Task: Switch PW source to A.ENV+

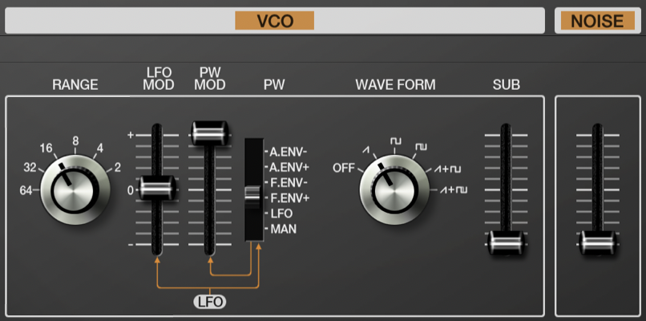Action: click(289, 167)
